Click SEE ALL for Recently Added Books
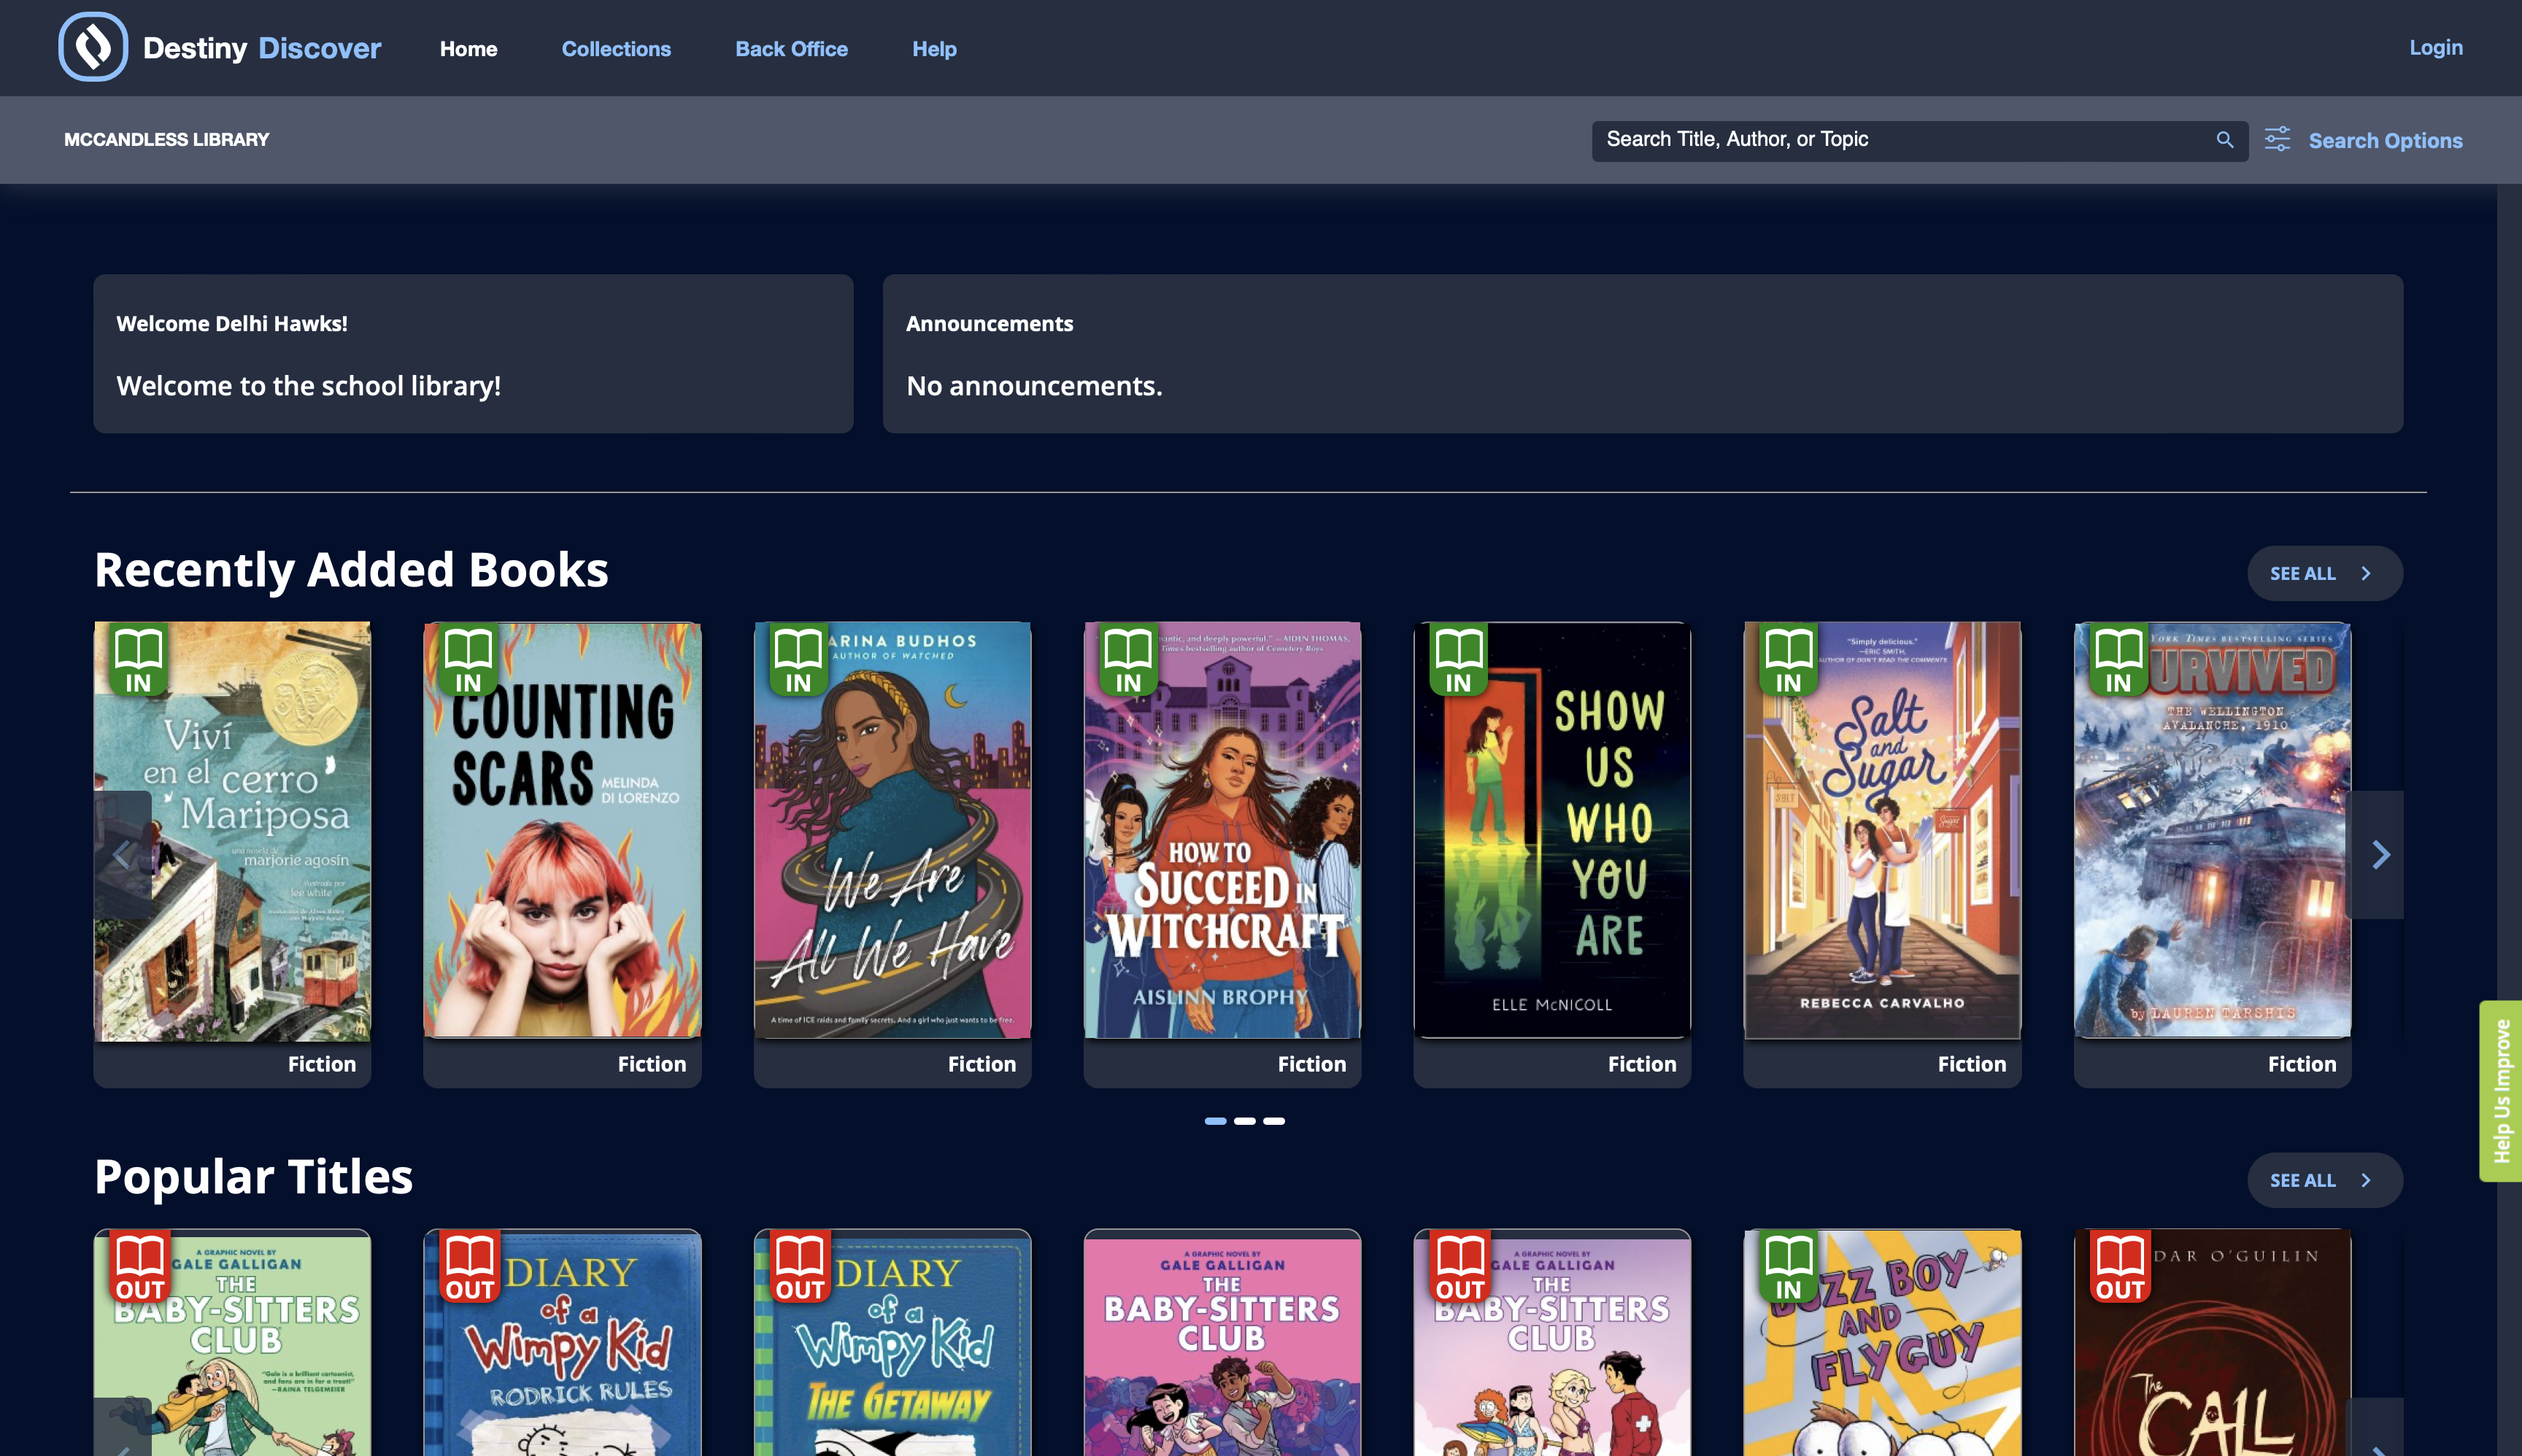The height and width of the screenshot is (1456, 2522). (x=2325, y=573)
